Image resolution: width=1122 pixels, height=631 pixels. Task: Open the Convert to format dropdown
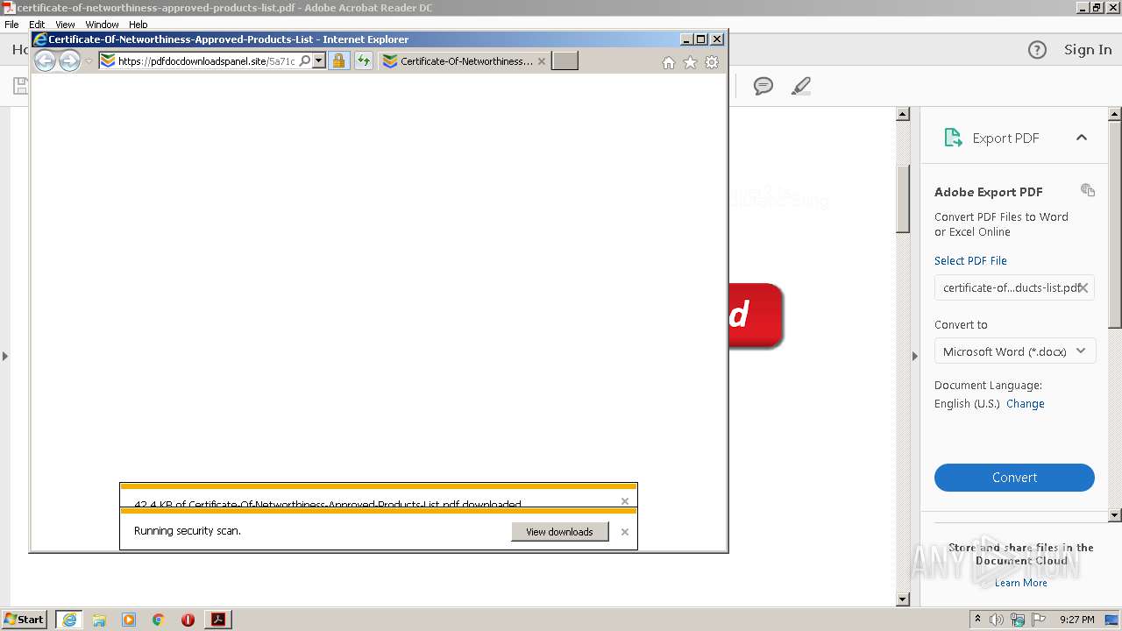[1014, 351]
